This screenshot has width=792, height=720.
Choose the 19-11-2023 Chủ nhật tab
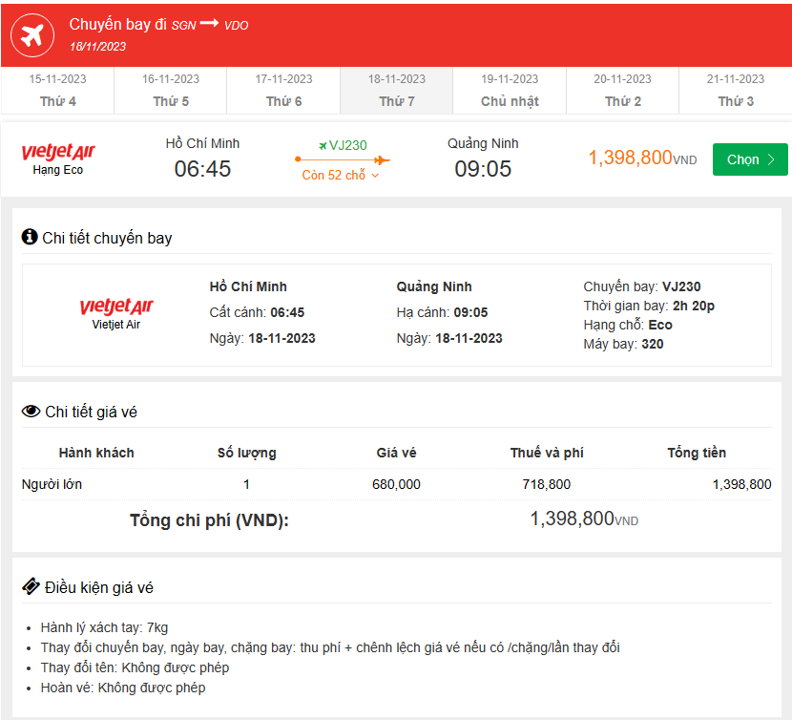pos(510,91)
